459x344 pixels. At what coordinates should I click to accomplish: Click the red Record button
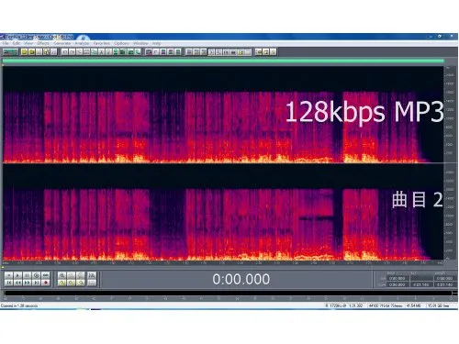(x=45, y=283)
